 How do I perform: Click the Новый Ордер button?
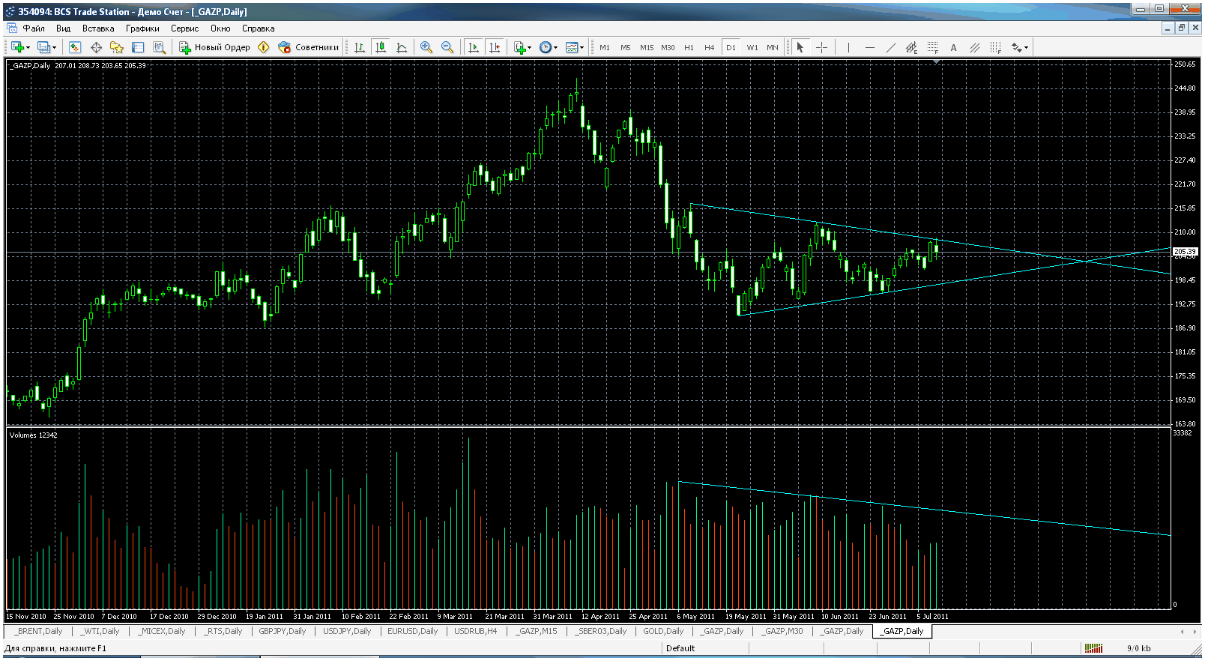pos(215,47)
